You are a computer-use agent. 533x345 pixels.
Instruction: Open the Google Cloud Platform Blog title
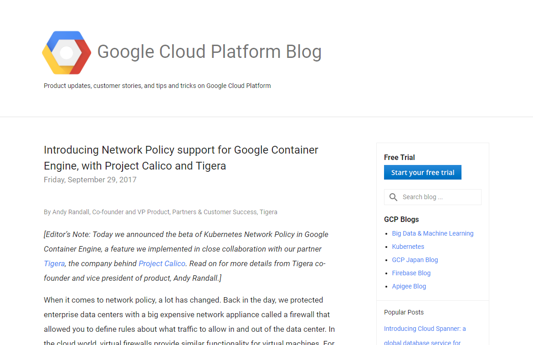tap(209, 52)
